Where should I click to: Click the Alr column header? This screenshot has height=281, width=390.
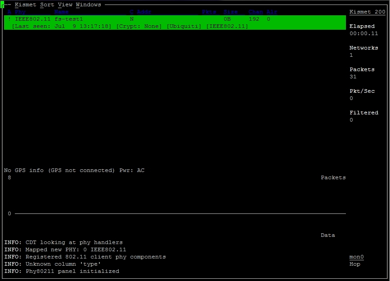click(272, 12)
